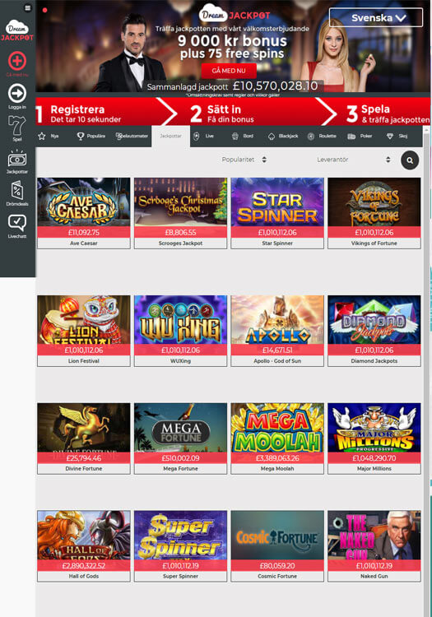Open the Ave Caesar game thumbnail
Image resolution: width=432 pixels, height=617 pixels.
[x=84, y=213]
